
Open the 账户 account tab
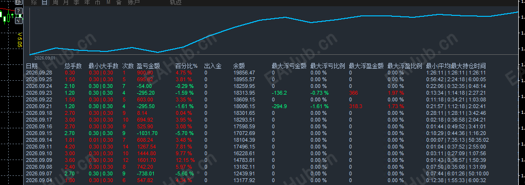(x=134, y=2)
